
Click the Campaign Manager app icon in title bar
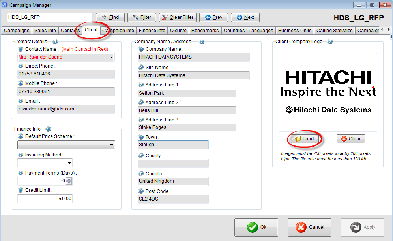pos(4,5)
